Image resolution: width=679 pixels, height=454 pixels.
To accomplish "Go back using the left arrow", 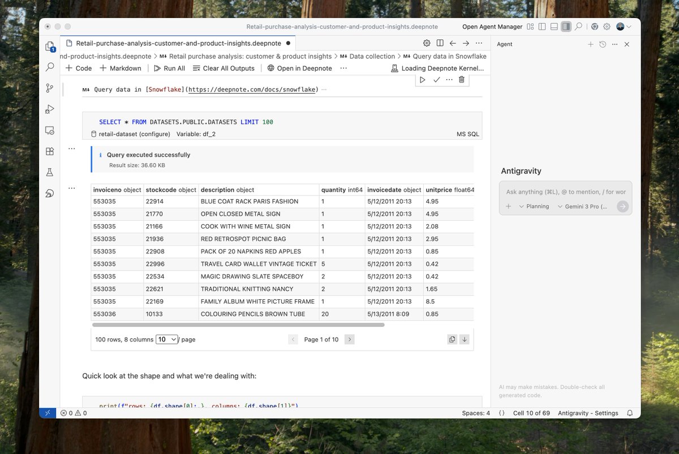I will (x=453, y=43).
